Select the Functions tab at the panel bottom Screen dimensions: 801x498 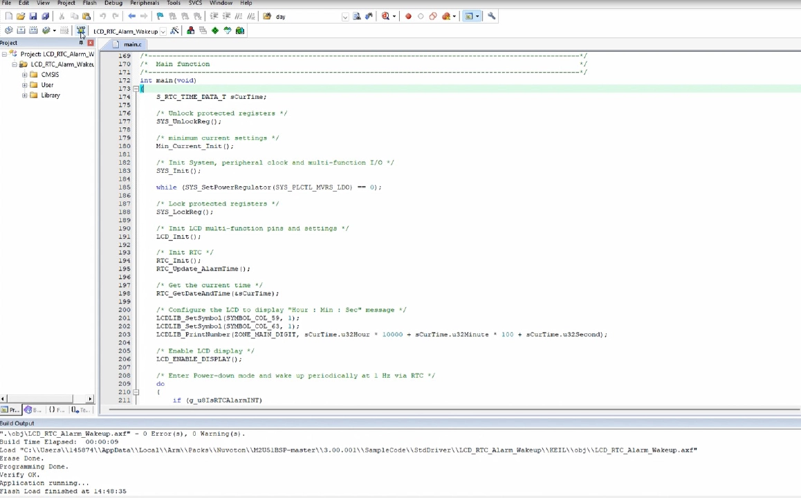click(56, 409)
